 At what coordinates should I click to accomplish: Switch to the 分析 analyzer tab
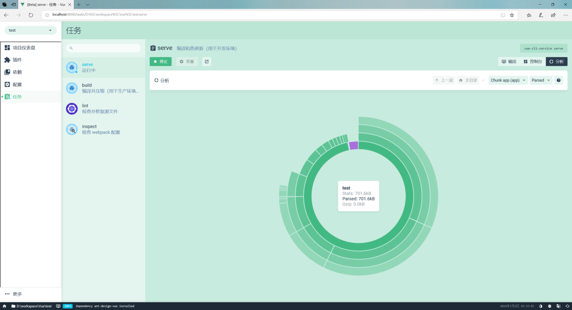[556, 61]
